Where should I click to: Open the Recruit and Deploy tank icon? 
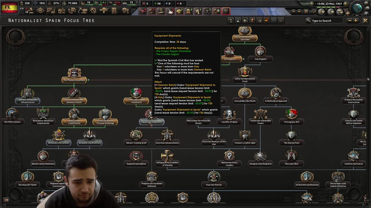pyautogui.click(x=104, y=11)
